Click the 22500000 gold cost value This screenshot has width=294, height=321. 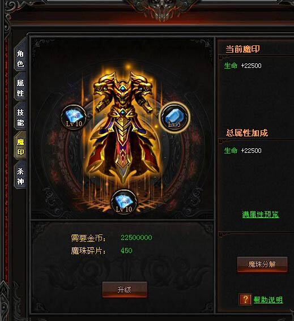tap(137, 237)
